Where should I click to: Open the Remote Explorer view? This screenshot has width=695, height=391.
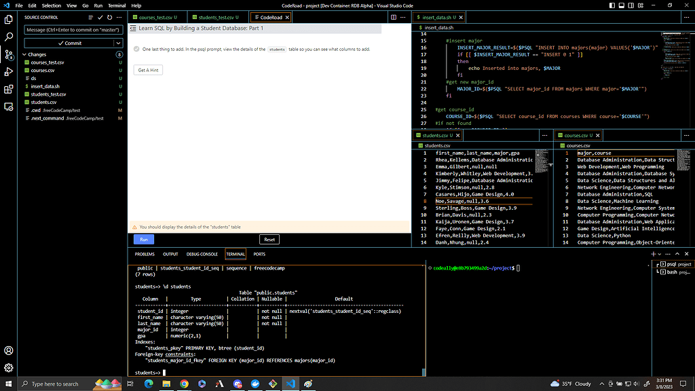8,108
